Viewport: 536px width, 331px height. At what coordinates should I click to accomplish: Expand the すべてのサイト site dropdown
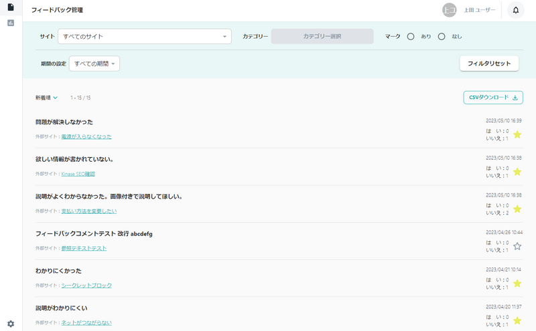point(144,37)
